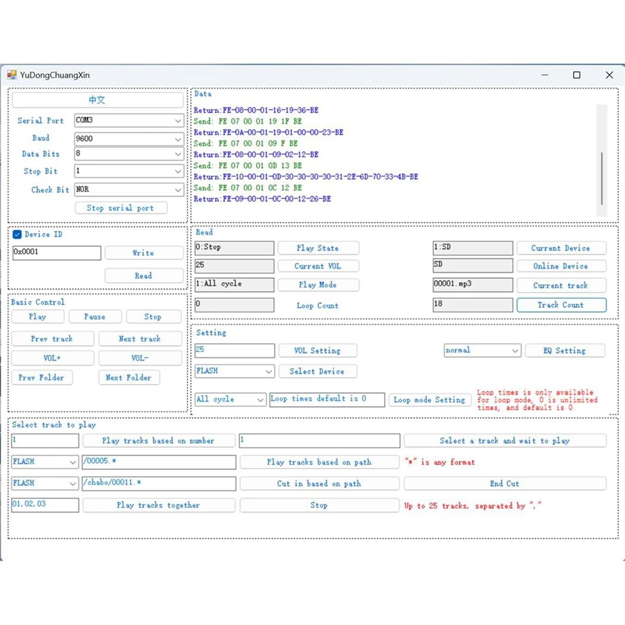Click the YuDongChuangXin app icon in title bar
This screenshot has width=625, height=625.
pos(11,74)
